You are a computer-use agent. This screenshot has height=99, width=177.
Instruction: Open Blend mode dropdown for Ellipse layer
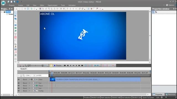[x=30, y=86]
